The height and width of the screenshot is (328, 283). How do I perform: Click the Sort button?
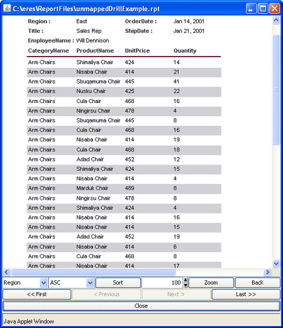pyautogui.click(x=118, y=283)
